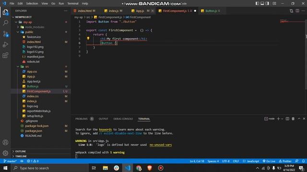Open Bandicam recorder from taskbar

(x=161, y=168)
